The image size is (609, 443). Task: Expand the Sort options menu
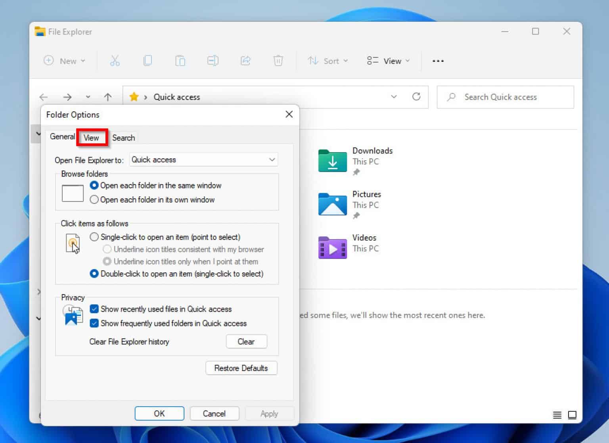point(328,61)
